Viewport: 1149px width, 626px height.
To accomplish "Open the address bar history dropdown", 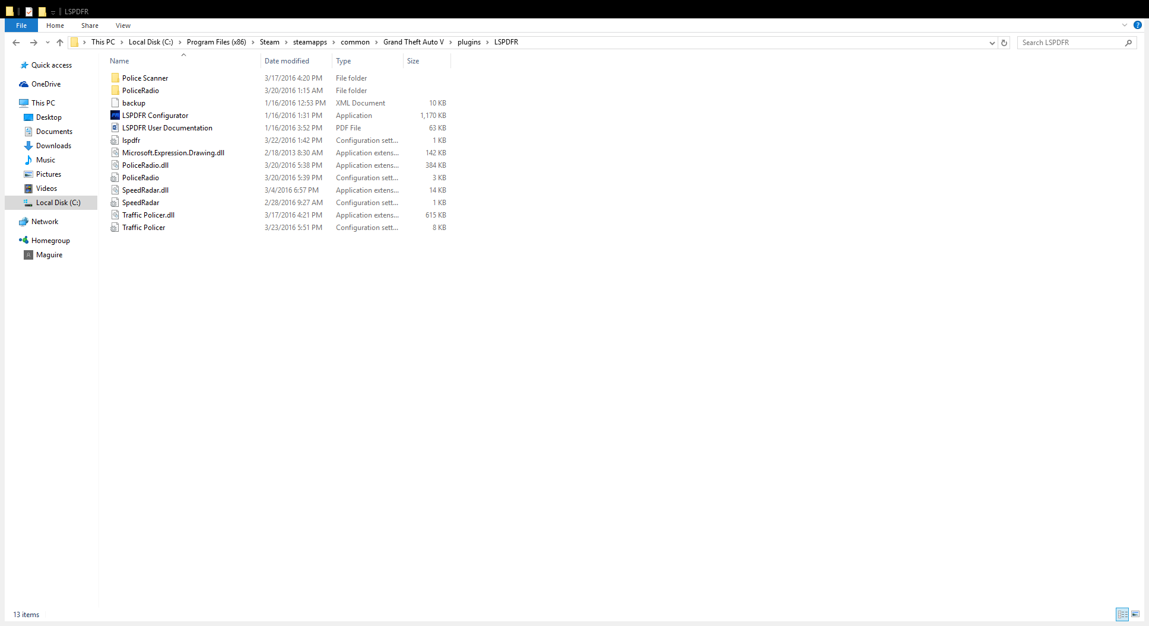I will 992,43.
